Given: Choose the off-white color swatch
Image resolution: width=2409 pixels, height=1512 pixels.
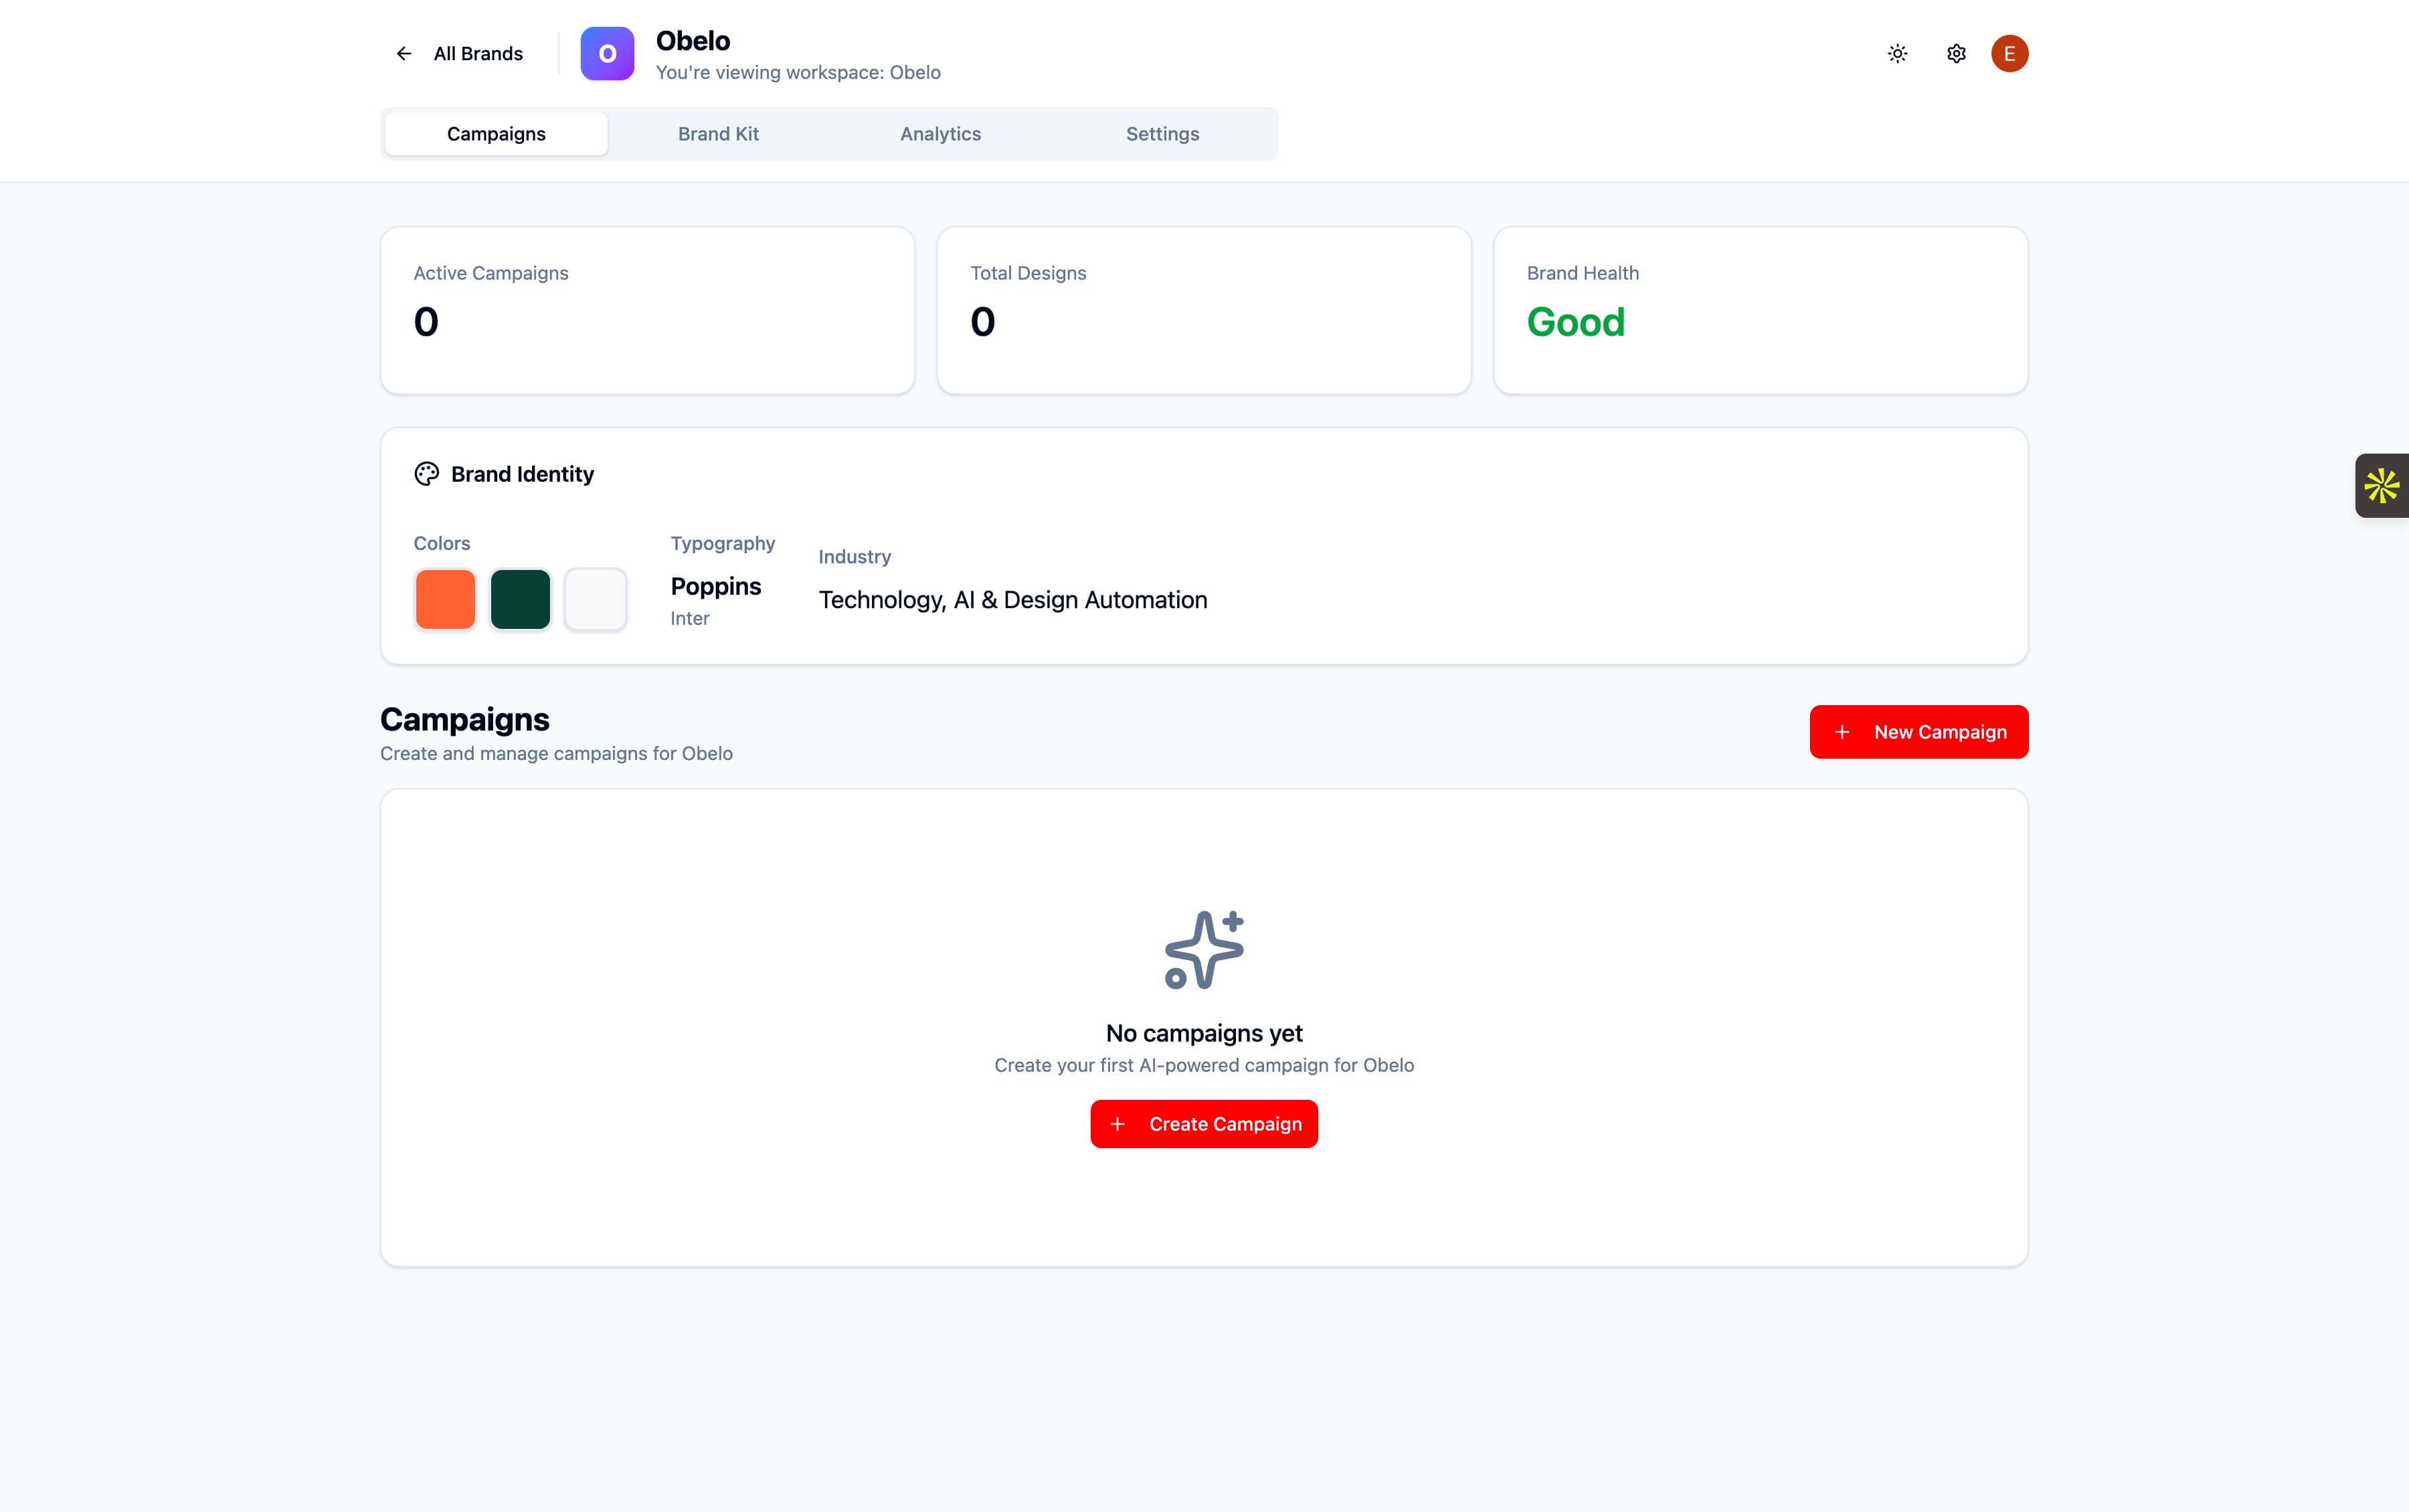Looking at the screenshot, I should tap(595, 600).
